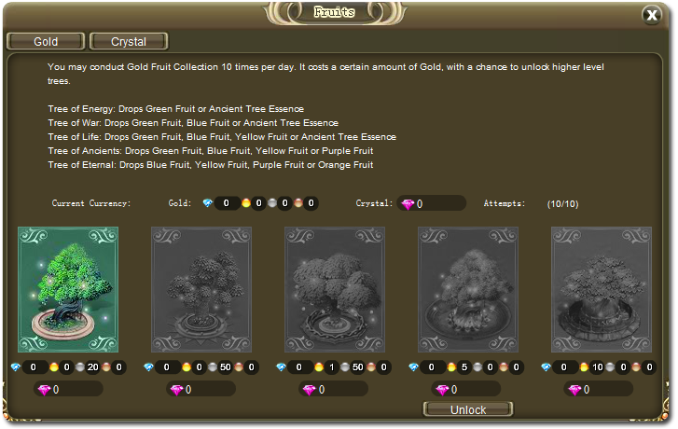Click the pink gem icon under the first tree
This screenshot has width=678, height=429.
(44, 389)
